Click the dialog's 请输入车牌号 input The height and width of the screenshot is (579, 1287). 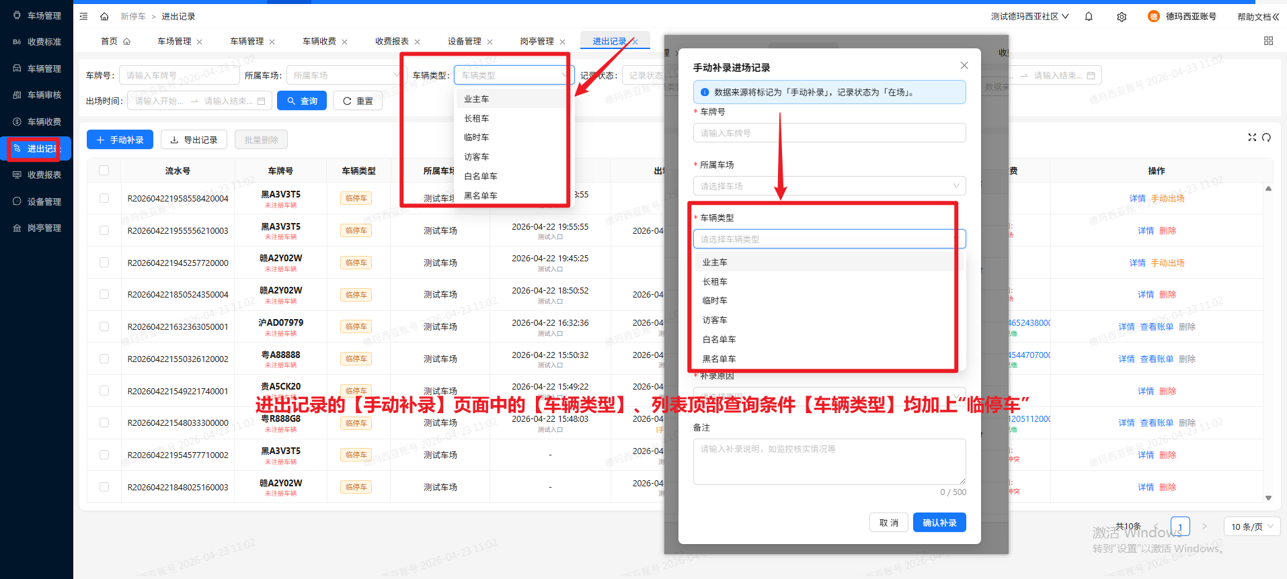(829, 133)
